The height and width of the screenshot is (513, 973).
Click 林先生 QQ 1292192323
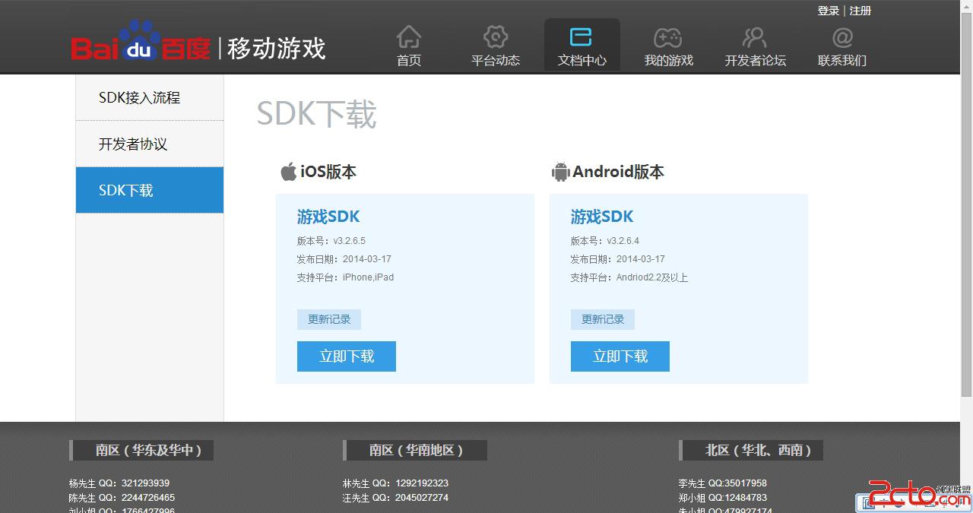point(395,483)
